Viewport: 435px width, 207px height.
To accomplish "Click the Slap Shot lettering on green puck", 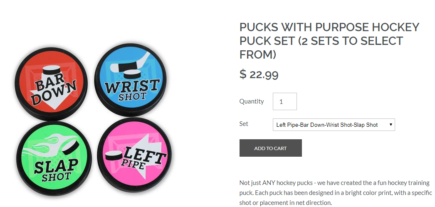I will pos(56,170).
